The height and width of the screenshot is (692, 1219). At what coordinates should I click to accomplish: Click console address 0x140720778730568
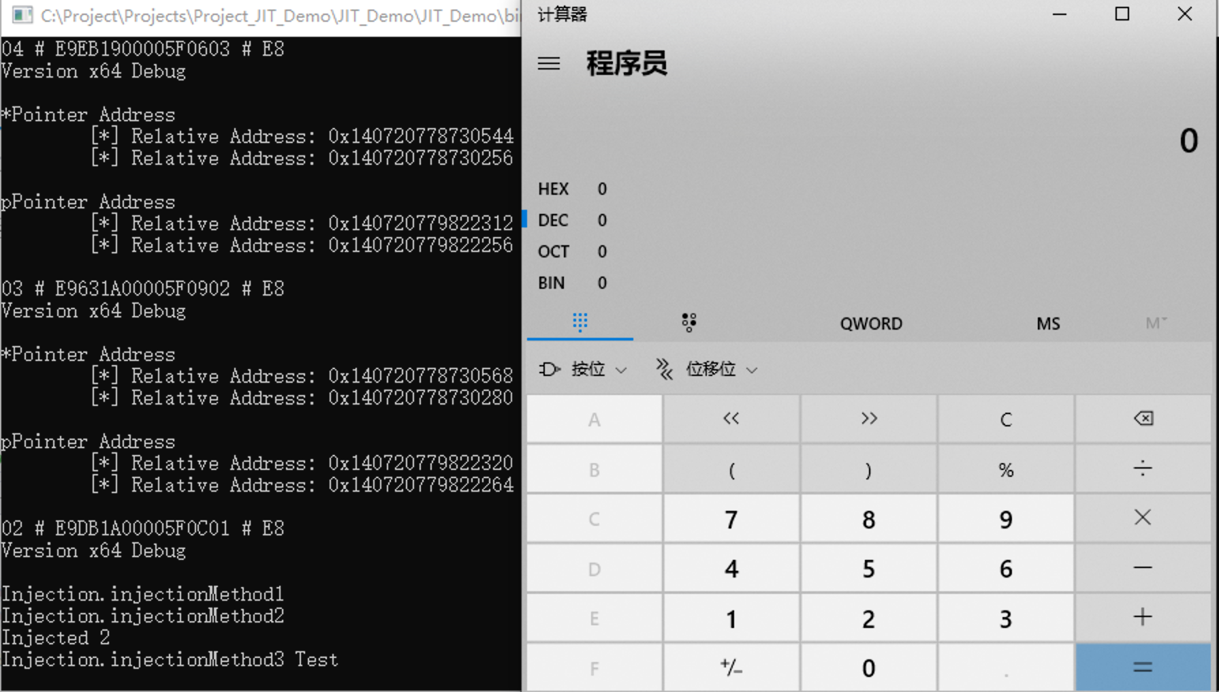(421, 376)
